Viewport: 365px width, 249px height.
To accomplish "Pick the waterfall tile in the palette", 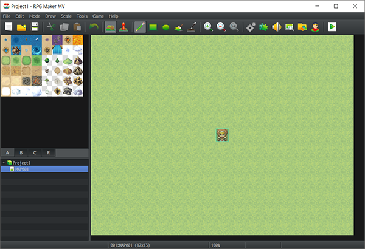I will click(x=57, y=50).
